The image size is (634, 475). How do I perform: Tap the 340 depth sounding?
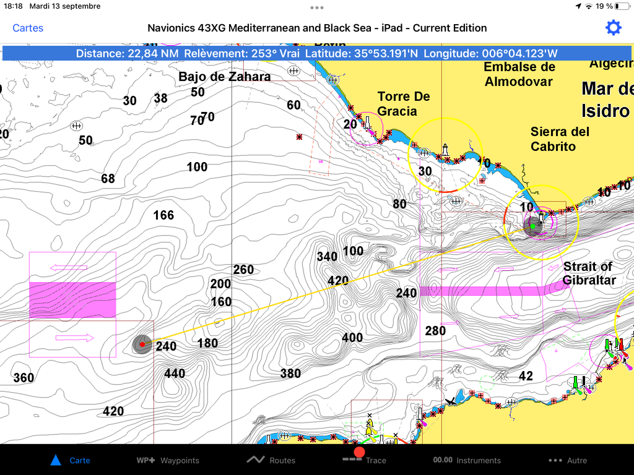(327, 257)
